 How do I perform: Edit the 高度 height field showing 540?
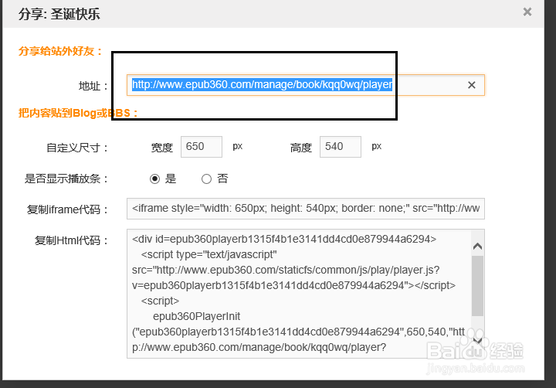pos(341,147)
